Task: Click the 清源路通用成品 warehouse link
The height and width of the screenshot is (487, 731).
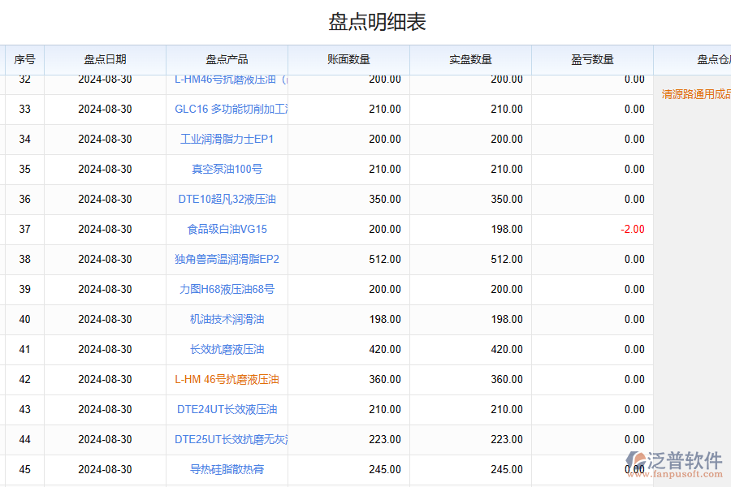Action: (x=695, y=94)
